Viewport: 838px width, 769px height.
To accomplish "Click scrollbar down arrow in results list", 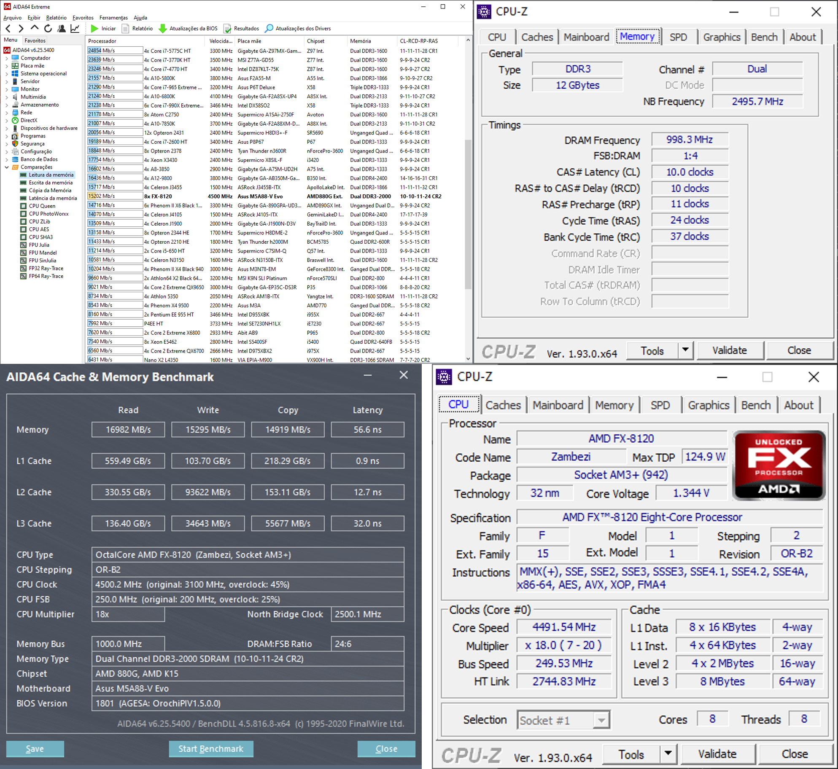I will [468, 359].
